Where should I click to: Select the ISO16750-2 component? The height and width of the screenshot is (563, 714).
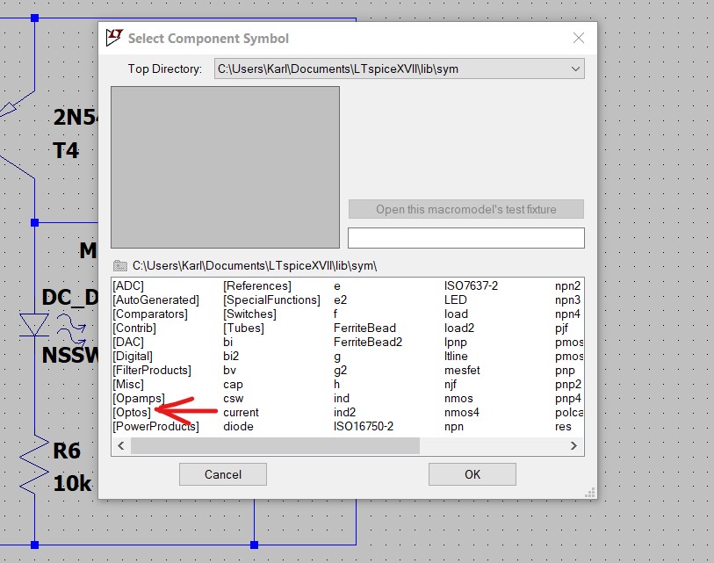pos(364,427)
